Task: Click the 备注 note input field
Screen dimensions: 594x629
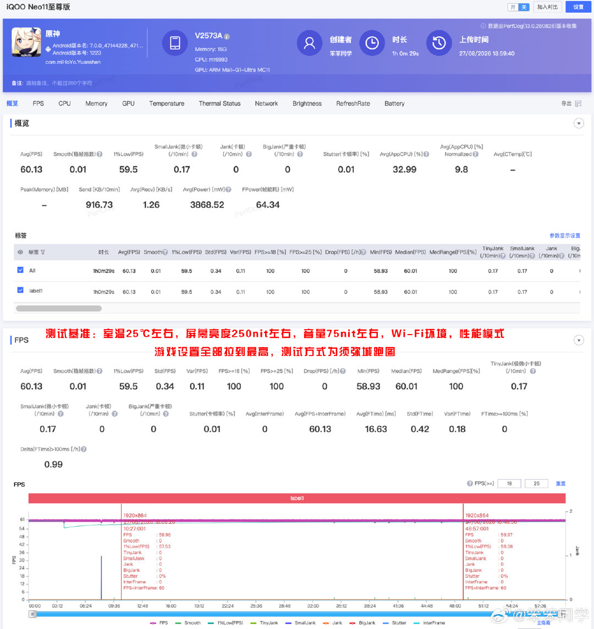Action: click(59, 83)
